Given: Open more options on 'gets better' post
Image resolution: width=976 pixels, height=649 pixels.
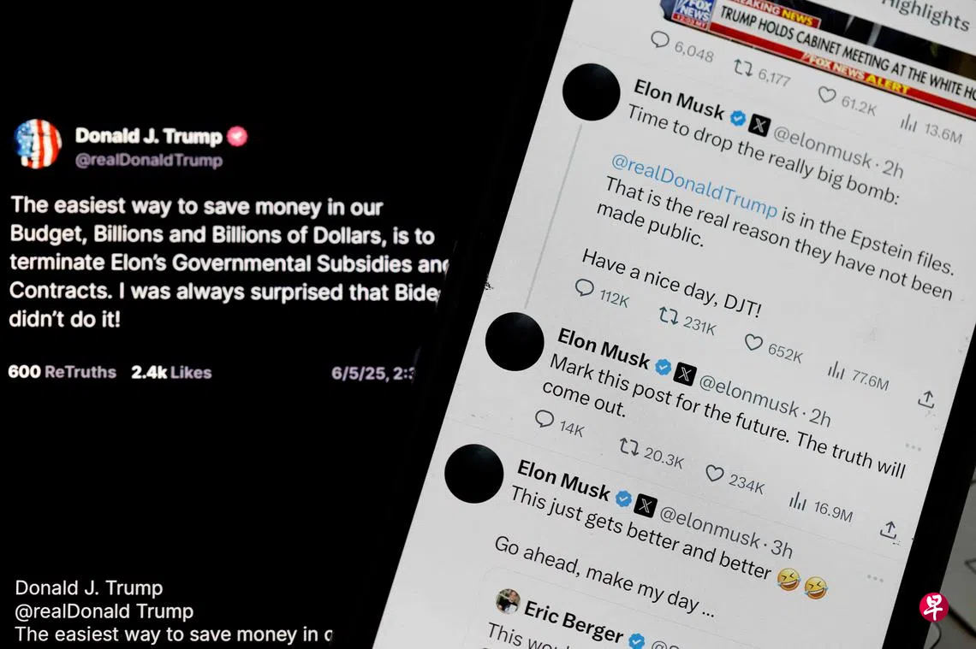Looking at the screenshot, I should click(875, 579).
